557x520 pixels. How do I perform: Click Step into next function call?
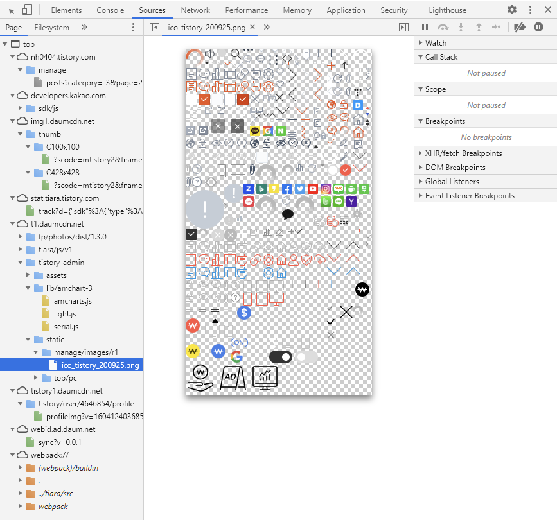point(461,27)
